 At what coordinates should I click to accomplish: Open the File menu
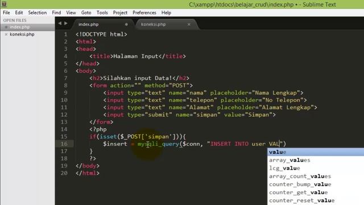tap(6, 13)
